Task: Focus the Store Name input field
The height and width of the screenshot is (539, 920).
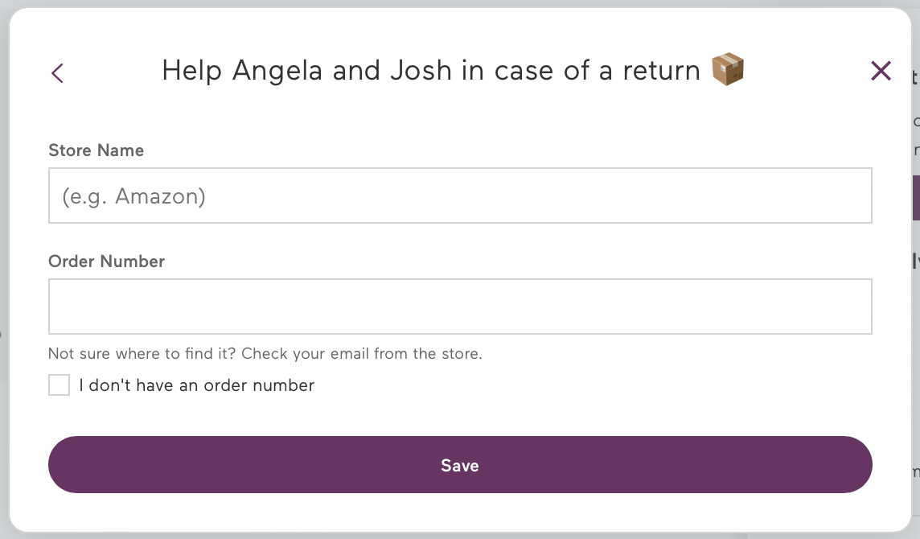Action: pos(460,195)
